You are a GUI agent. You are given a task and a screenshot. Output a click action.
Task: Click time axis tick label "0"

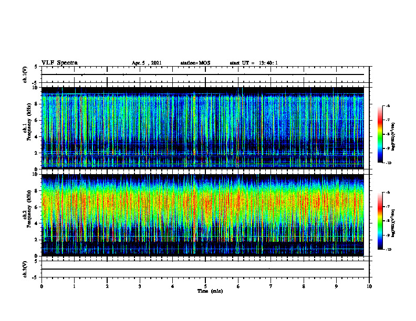click(x=41, y=286)
